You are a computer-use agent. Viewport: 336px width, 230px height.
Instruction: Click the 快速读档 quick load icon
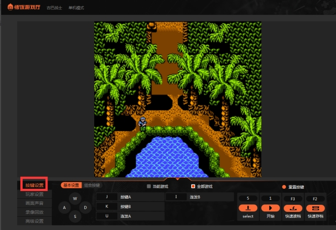coord(293,208)
